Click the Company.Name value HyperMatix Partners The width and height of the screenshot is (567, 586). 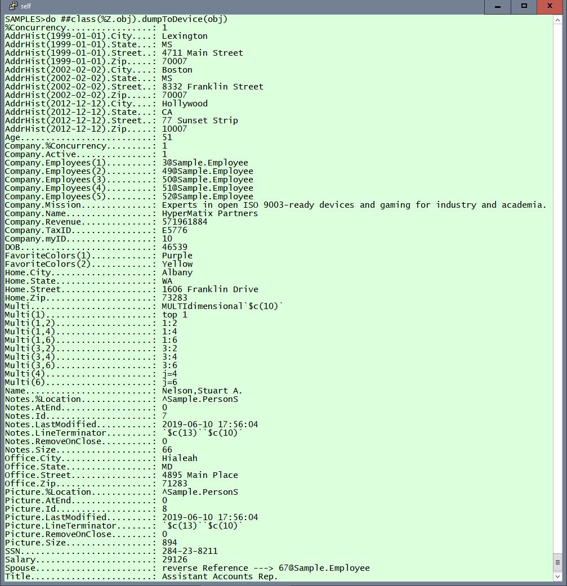209,213
